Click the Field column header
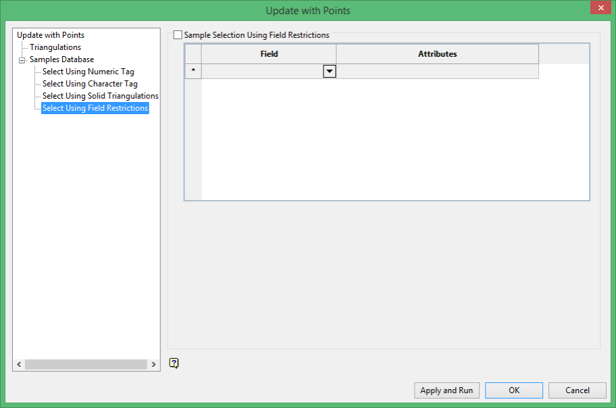 tap(269, 54)
